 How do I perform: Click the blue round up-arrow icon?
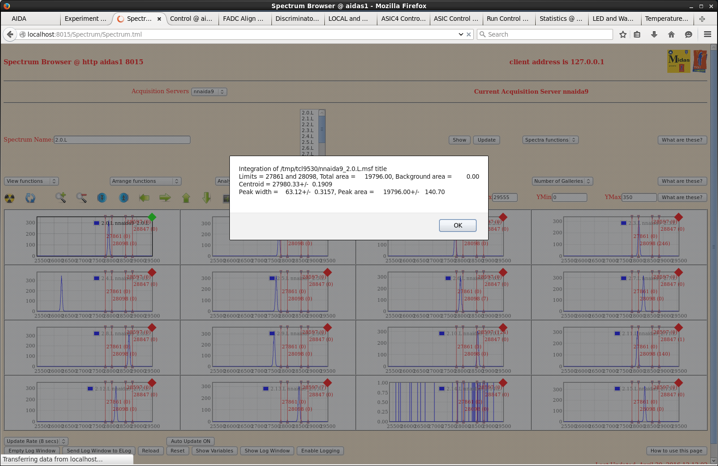click(124, 198)
